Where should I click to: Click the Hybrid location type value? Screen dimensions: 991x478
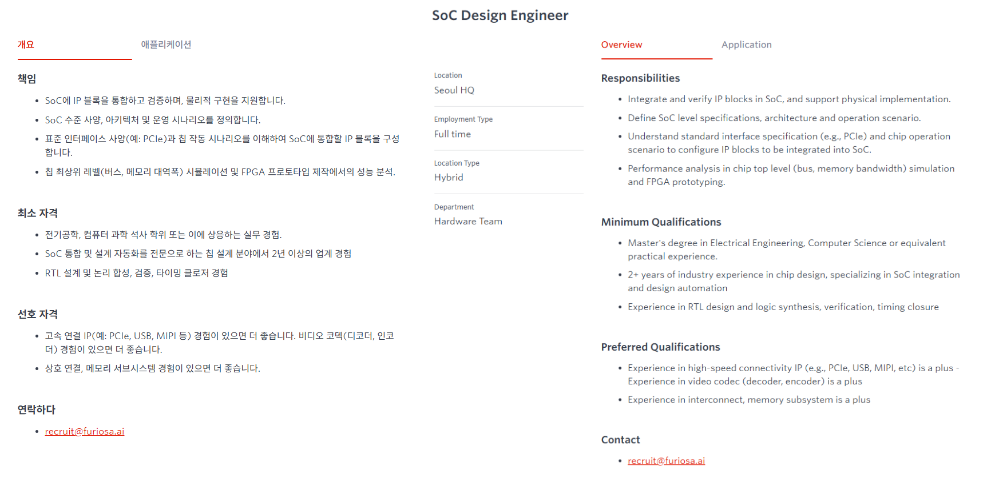pos(449,178)
